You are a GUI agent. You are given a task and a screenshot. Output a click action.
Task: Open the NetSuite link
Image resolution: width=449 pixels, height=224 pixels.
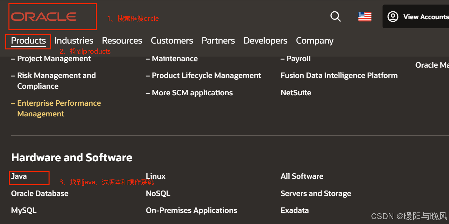click(x=296, y=93)
